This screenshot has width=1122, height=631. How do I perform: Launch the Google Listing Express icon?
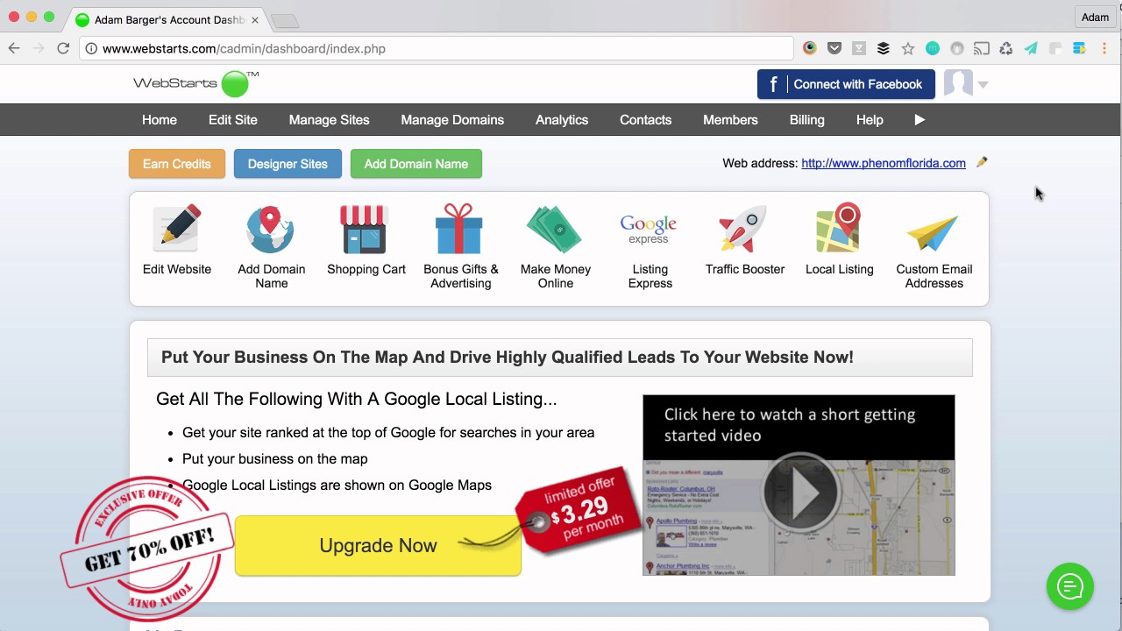pos(649,230)
